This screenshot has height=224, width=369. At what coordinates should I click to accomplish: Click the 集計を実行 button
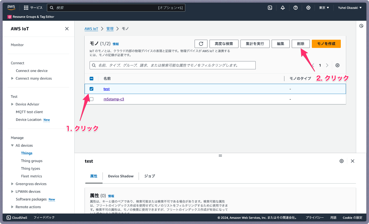[255, 44]
